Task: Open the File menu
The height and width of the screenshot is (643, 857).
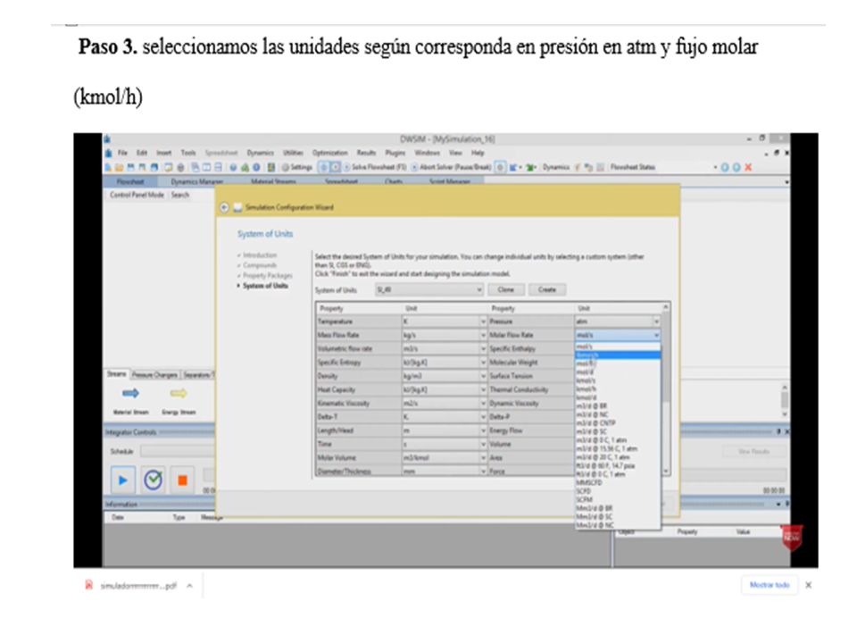Action: [122, 153]
